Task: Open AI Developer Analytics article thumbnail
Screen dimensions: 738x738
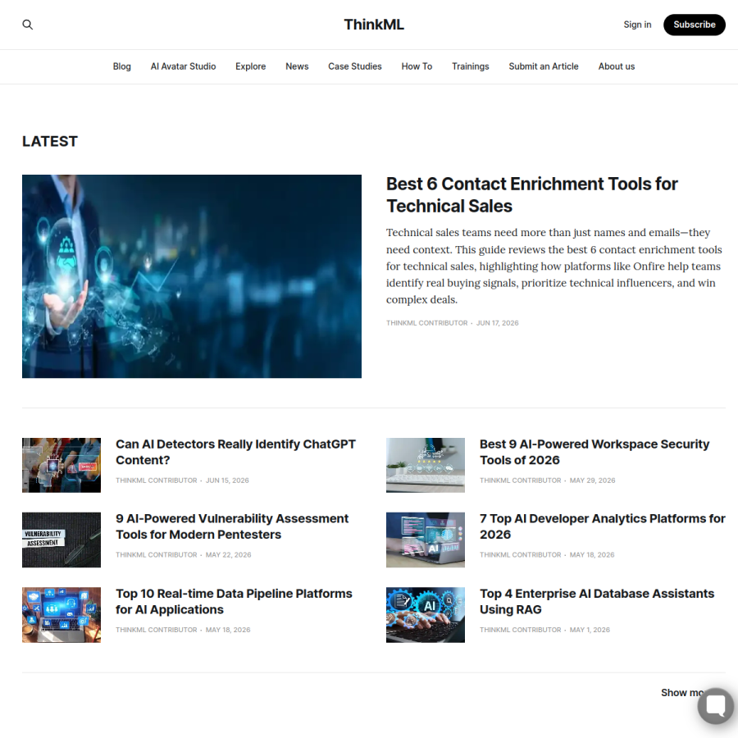Action: pos(425,540)
